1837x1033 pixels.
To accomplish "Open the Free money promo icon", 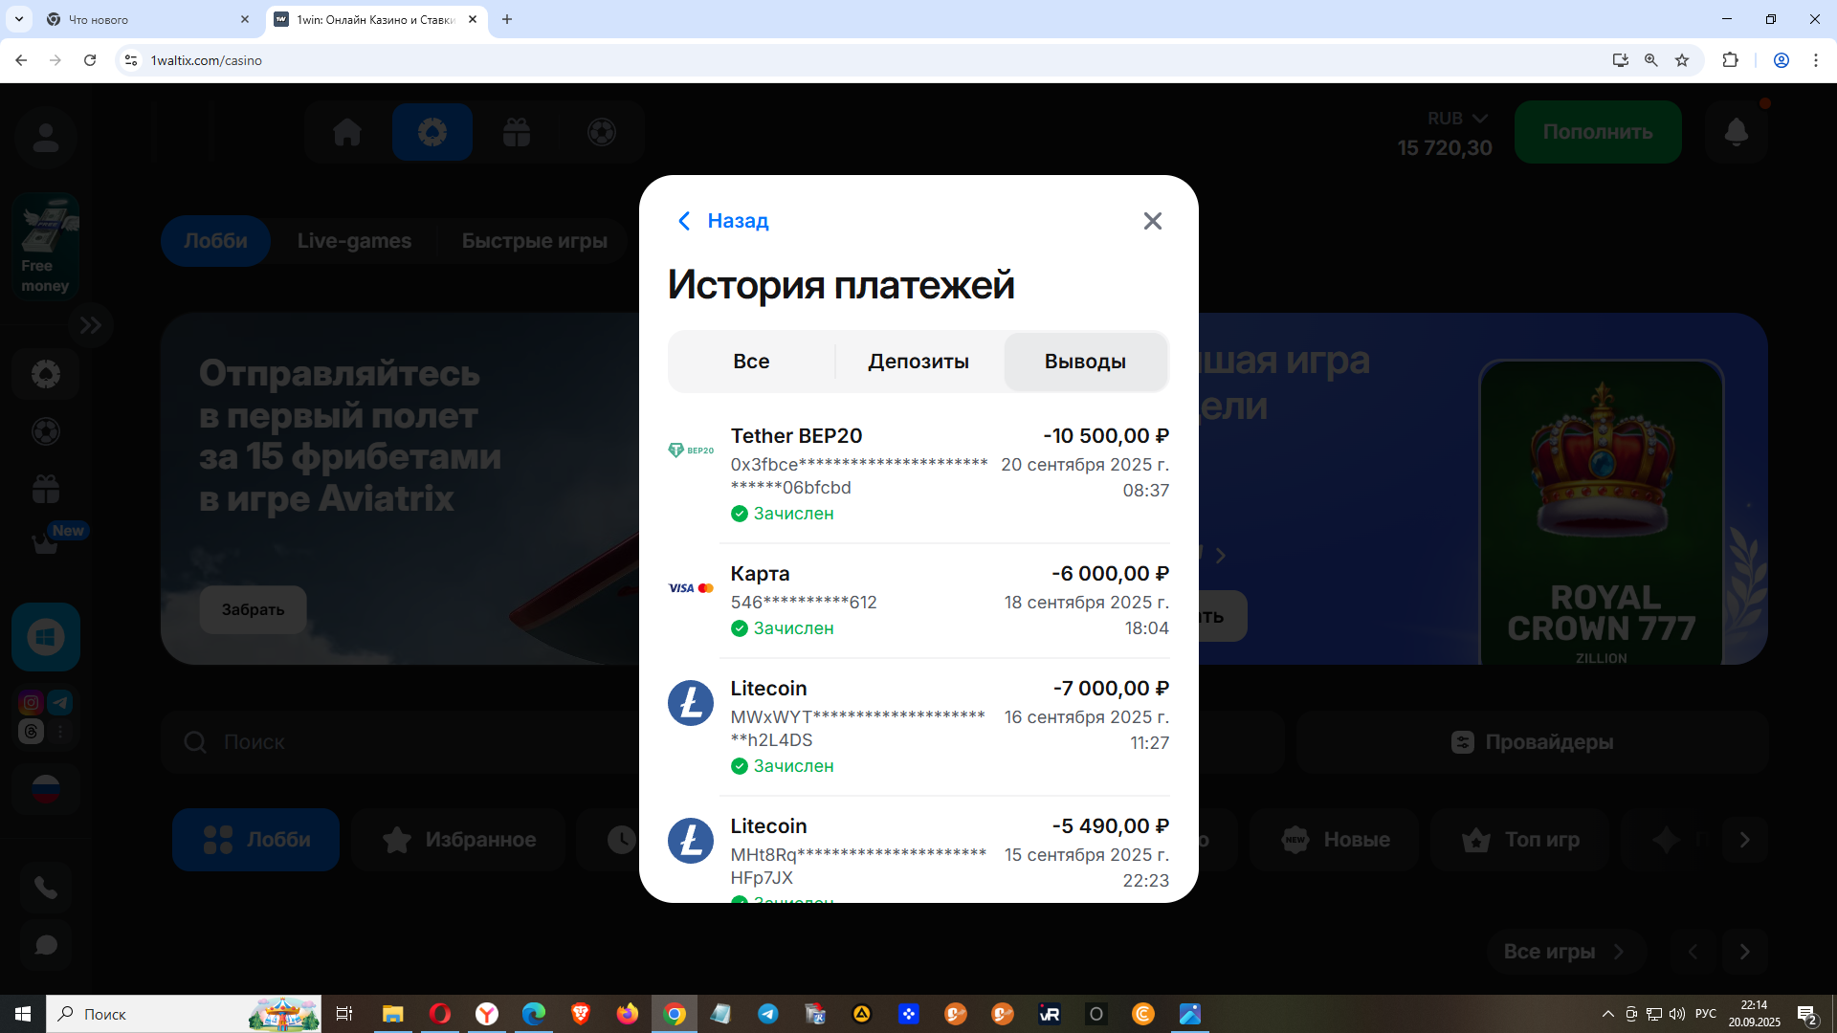I will coord(45,246).
